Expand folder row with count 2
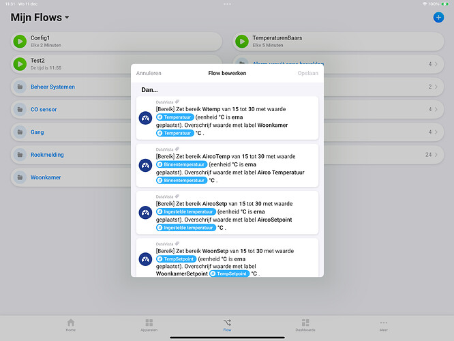This screenshot has width=454, height=341. 383,87
